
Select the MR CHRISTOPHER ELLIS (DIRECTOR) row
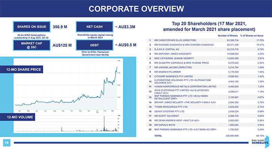[x=205, y=40]
